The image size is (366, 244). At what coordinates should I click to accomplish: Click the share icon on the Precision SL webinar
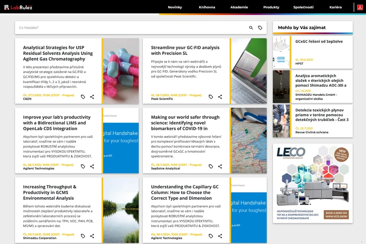pyautogui.click(x=220, y=97)
